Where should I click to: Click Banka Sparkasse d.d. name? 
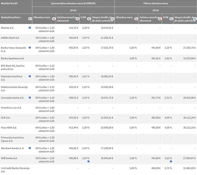tap(13, 58)
